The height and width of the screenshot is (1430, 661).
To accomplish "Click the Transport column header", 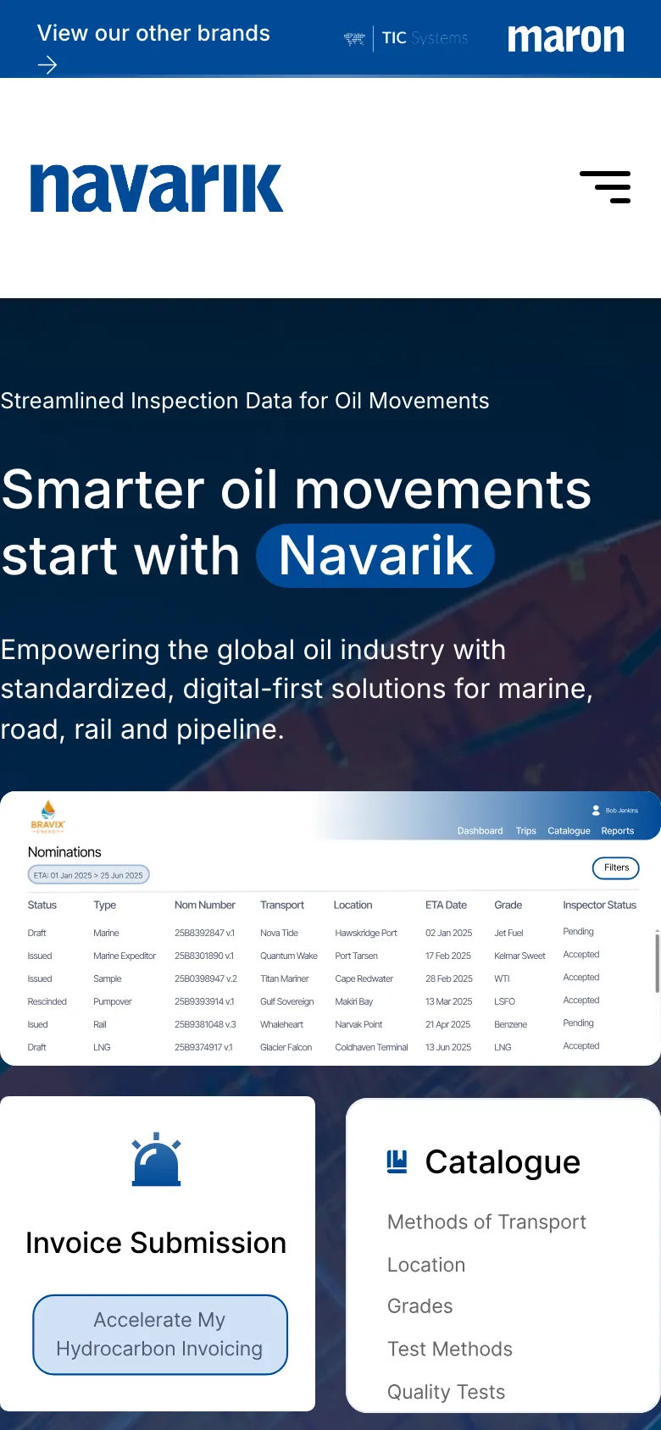I will (282, 905).
